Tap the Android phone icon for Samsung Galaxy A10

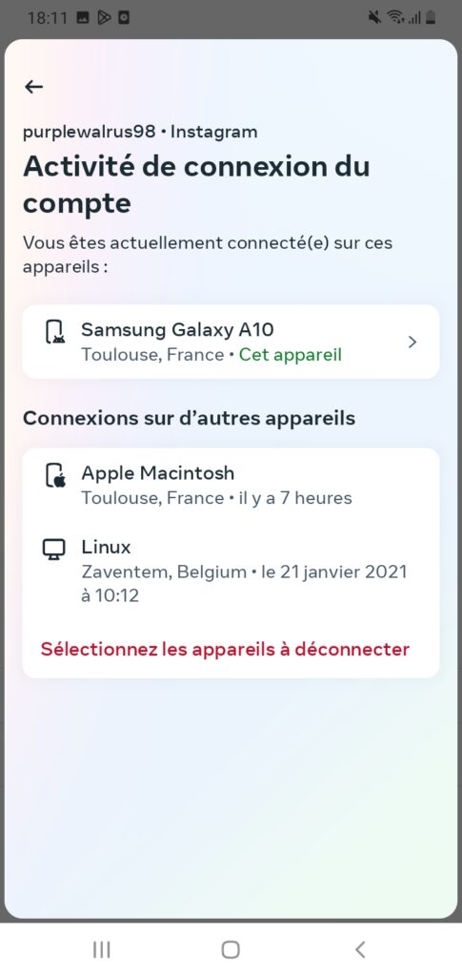coord(55,332)
